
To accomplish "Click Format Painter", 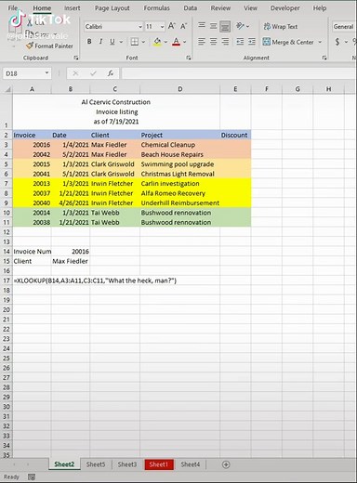I will click(49, 46).
